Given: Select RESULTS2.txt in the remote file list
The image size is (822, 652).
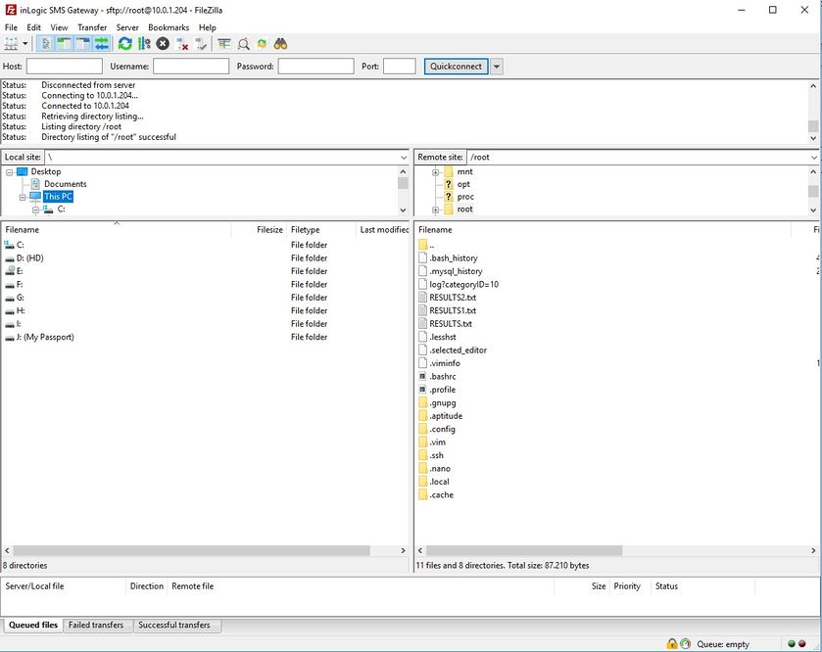Looking at the screenshot, I should click(x=453, y=298).
